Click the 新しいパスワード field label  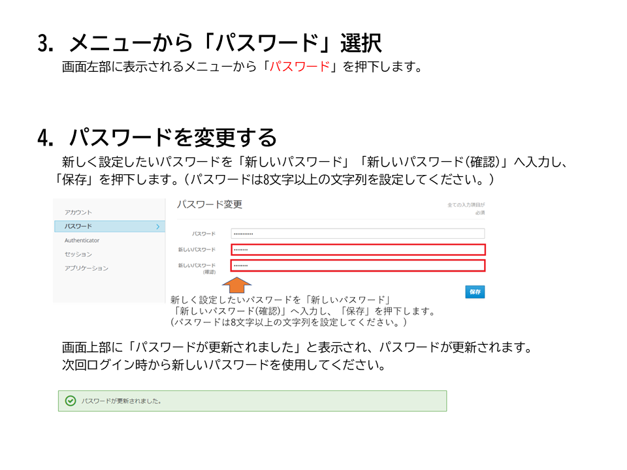pos(197,250)
